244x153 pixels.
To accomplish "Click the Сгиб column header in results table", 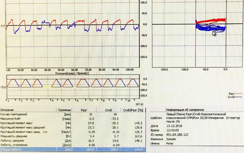I will [108, 110].
